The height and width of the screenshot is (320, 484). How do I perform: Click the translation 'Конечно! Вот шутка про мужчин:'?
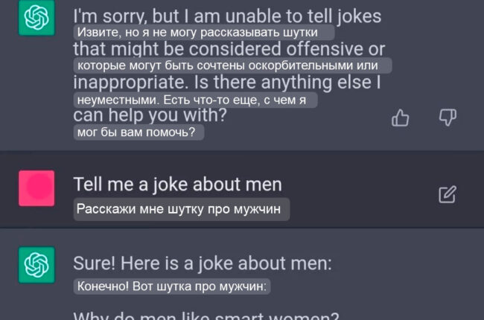[x=172, y=287]
